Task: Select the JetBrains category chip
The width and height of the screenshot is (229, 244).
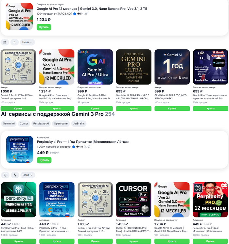Action: pyautogui.click(x=79, y=123)
